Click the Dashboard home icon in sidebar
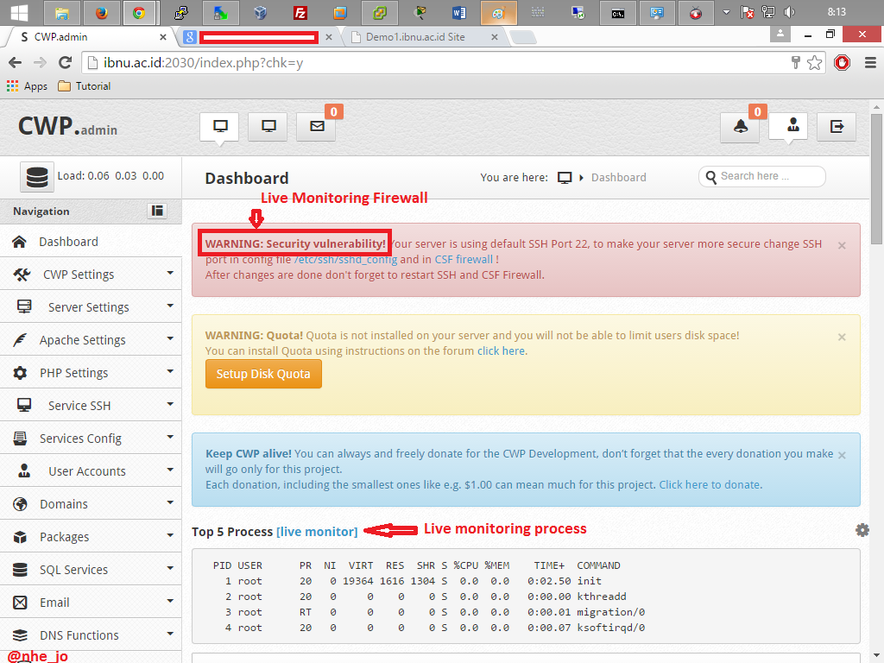 [19, 242]
